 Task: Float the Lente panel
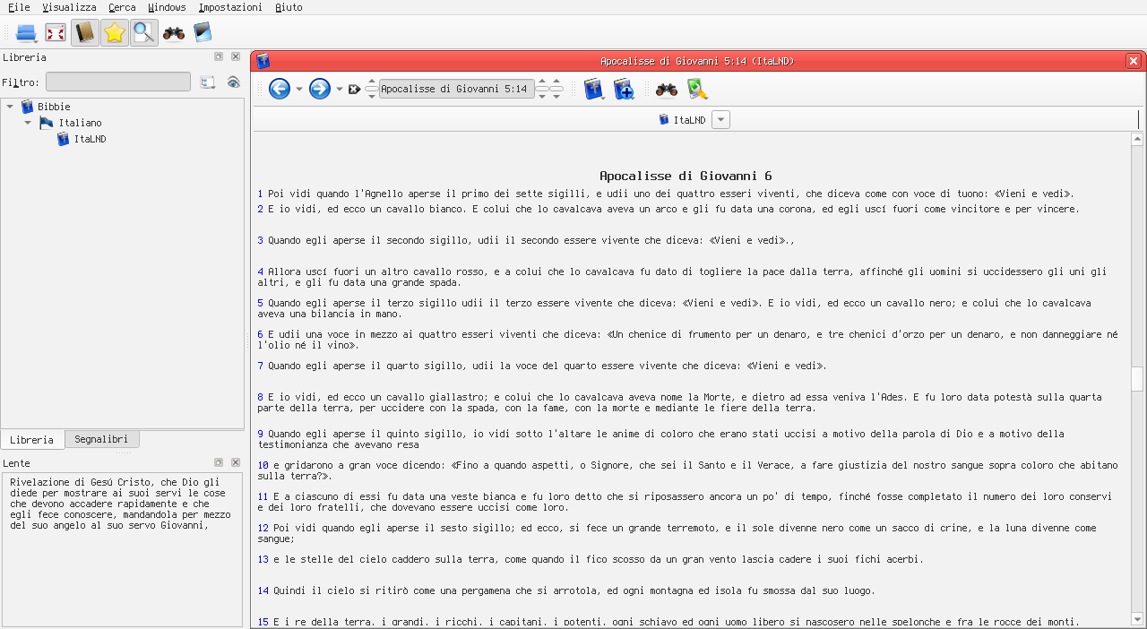[x=219, y=462]
